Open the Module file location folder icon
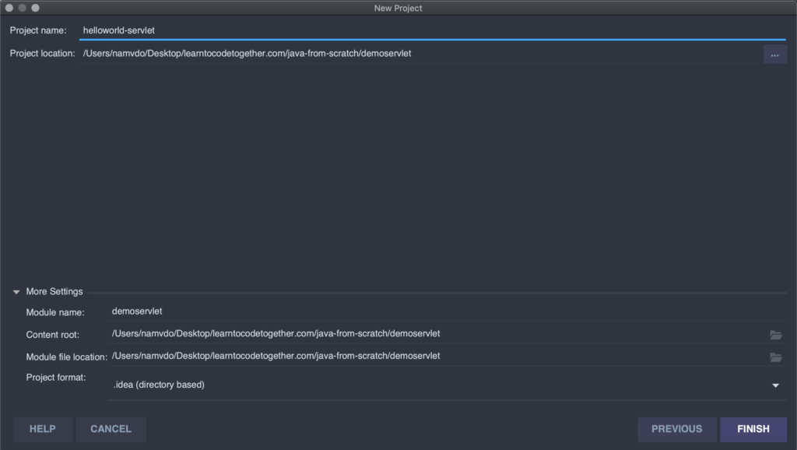 point(776,357)
